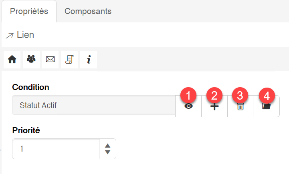This screenshot has width=289, height=174.
Task: Increase Priorité with up arrow
Action: [x=107, y=146]
